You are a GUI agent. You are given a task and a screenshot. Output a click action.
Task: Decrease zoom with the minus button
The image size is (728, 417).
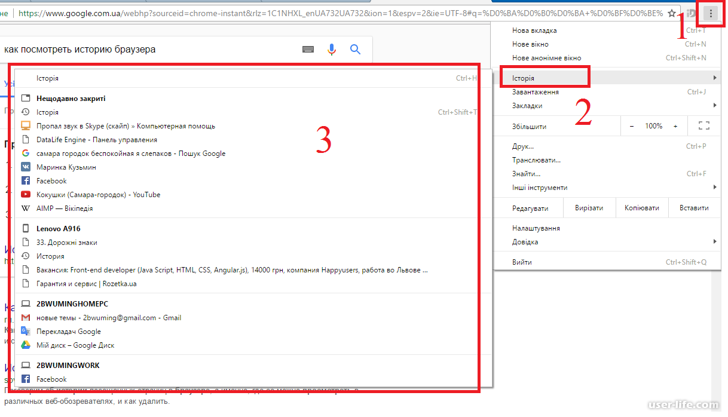point(633,126)
